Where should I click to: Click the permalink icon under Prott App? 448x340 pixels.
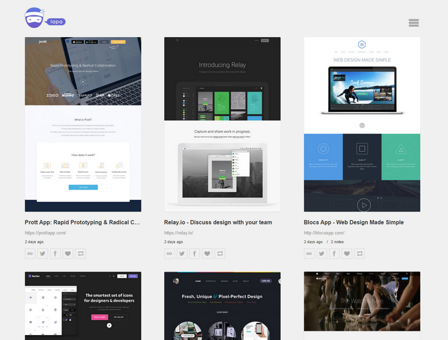coord(30,254)
